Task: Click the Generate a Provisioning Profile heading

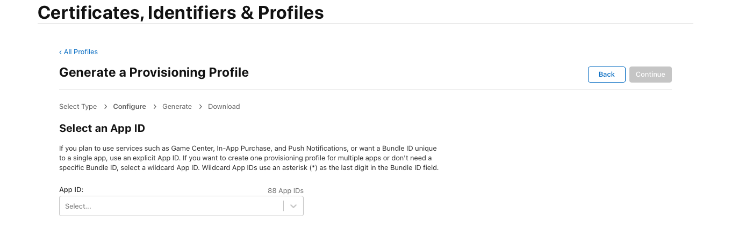Action: [x=154, y=72]
